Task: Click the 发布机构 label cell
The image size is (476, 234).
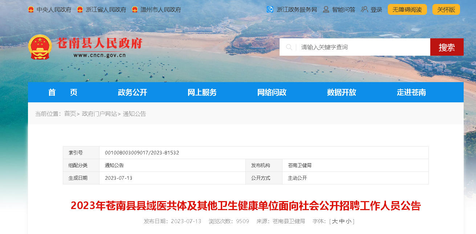Action: [264, 165]
